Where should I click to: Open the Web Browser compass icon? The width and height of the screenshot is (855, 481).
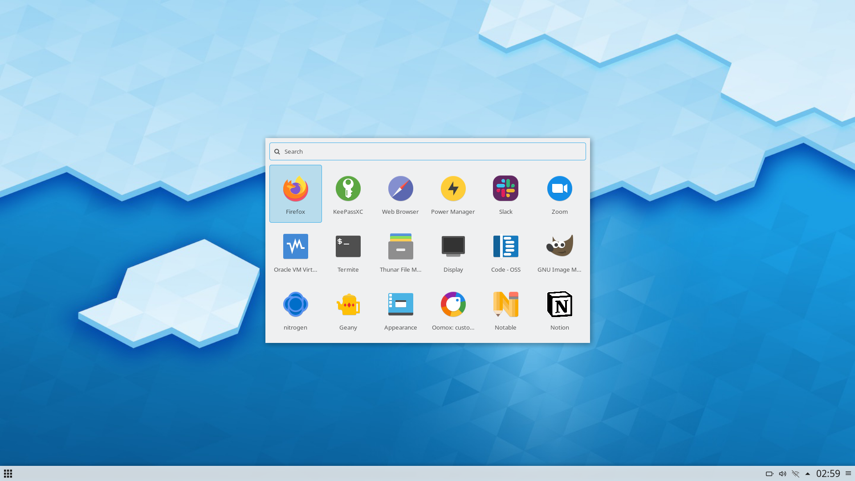(400, 193)
